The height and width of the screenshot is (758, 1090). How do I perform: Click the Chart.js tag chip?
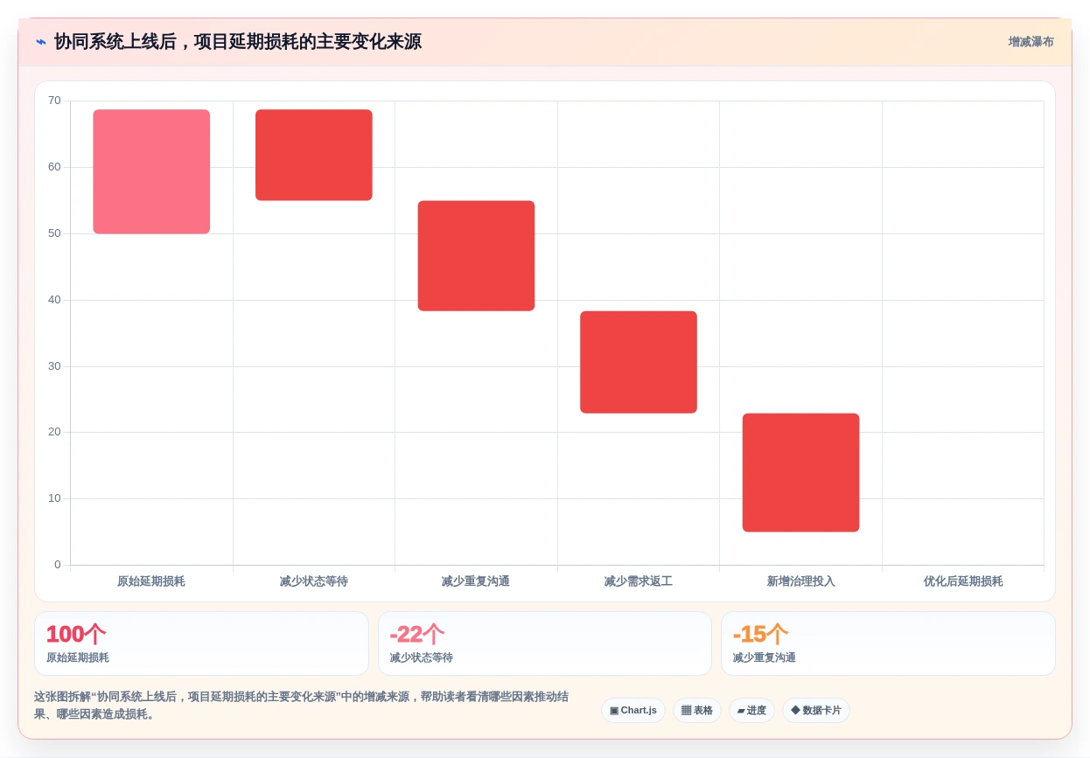(x=633, y=710)
